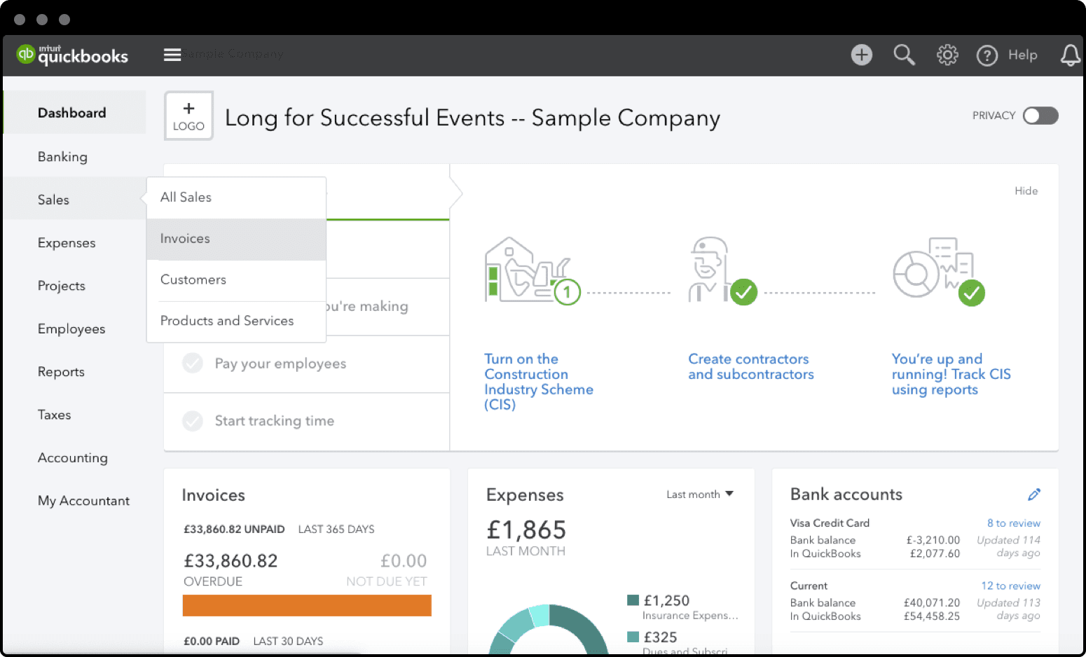Go to the Reports section
The height and width of the screenshot is (657, 1086).
tap(61, 372)
